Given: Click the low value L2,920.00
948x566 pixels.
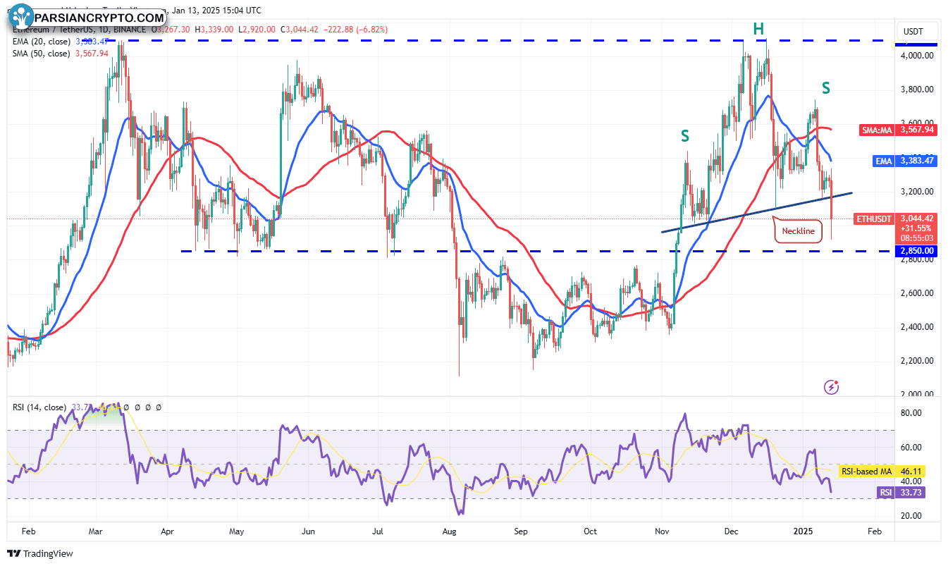Looking at the screenshot, I should click(x=257, y=29).
